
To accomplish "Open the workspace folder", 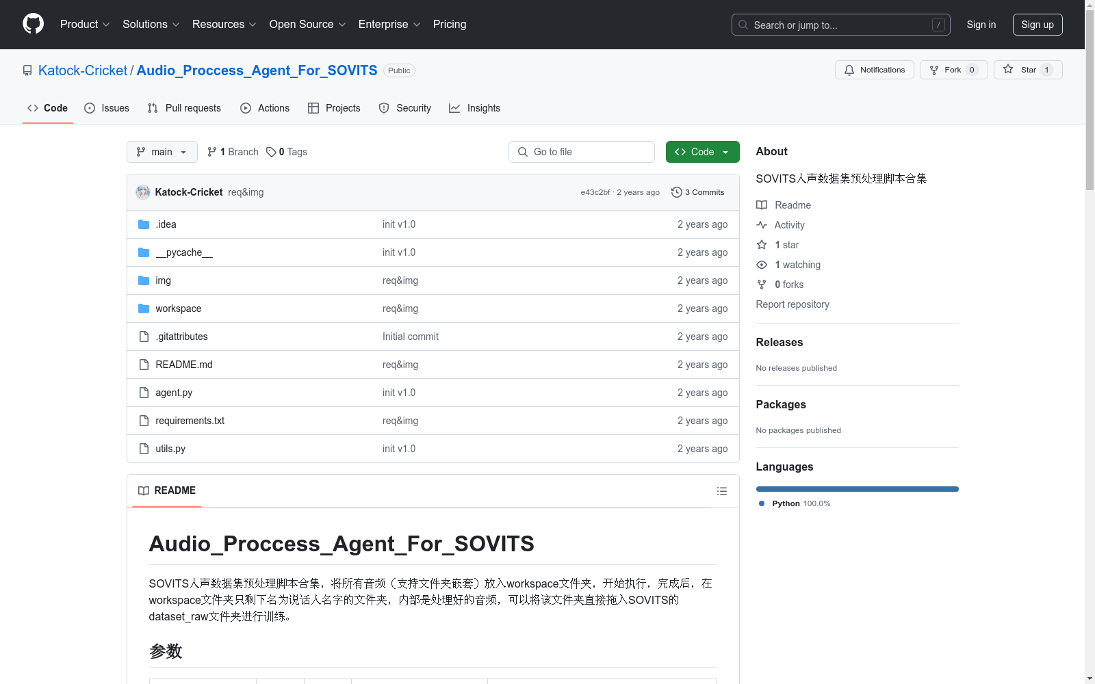I will [x=179, y=308].
